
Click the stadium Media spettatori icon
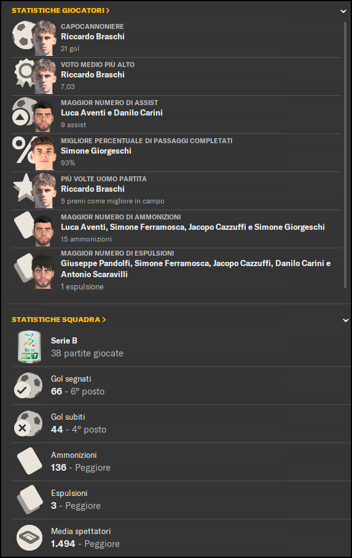tap(29, 538)
